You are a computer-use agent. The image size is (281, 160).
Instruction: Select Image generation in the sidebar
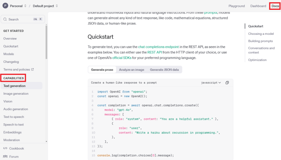(16, 94)
